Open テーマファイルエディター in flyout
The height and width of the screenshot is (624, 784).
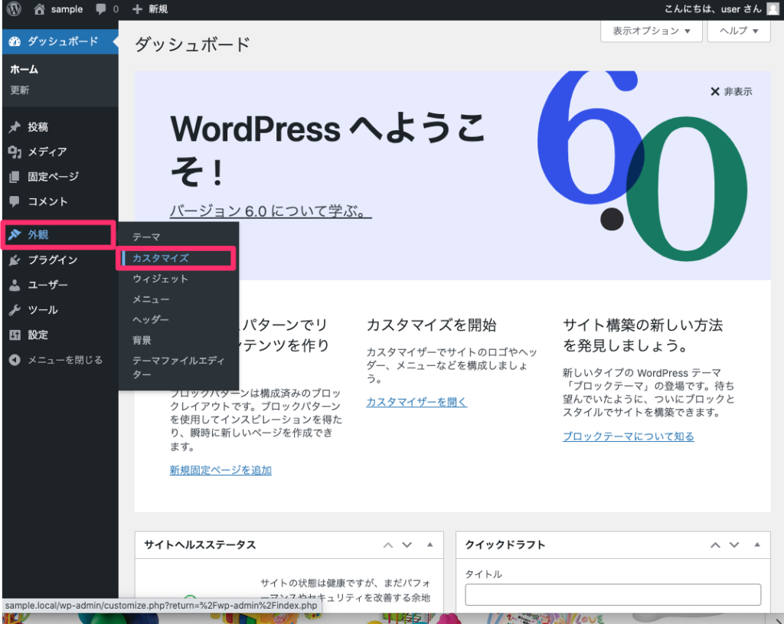click(178, 368)
